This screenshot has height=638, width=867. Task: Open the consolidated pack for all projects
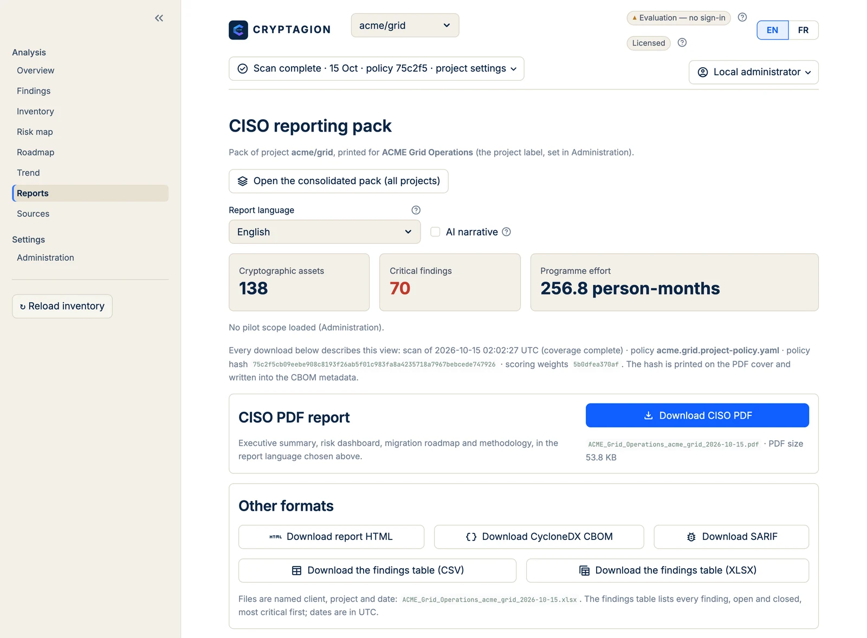338,181
